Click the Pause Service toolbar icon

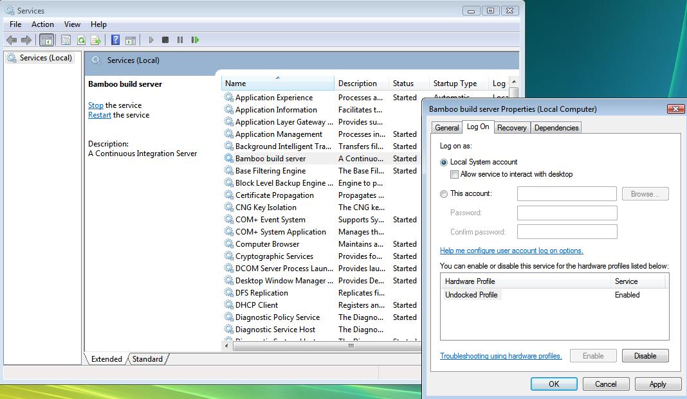tap(179, 40)
